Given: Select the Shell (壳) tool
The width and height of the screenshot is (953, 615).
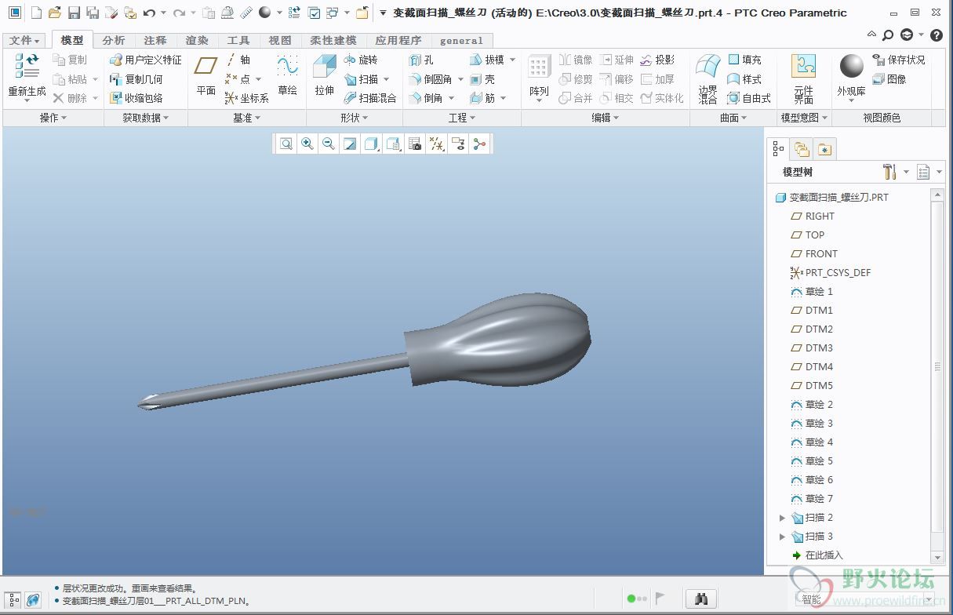Looking at the screenshot, I should coord(482,79).
